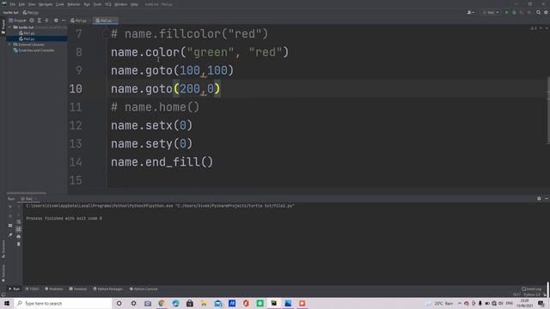Pin the Run tab
The width and height of the screenshot is (550, 309).
10,235
